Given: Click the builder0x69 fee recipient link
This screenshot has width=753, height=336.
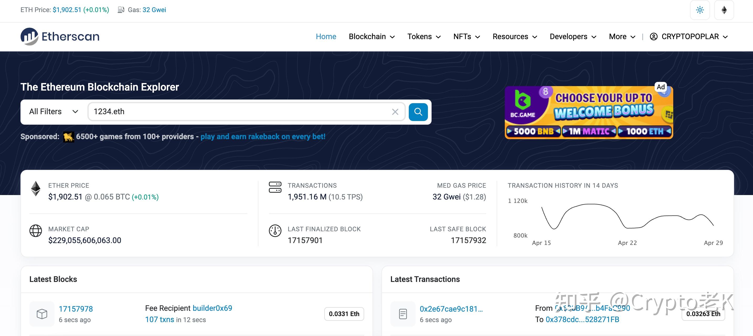Looking at the screenshot, I should (212, 308).
